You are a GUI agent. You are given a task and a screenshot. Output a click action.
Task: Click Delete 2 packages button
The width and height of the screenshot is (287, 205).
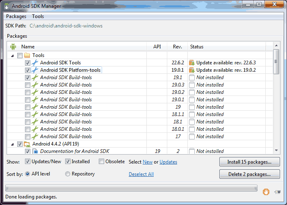point(249,174)
